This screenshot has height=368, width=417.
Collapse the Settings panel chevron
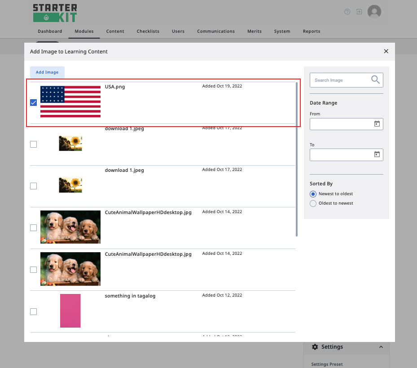point(381,347)
